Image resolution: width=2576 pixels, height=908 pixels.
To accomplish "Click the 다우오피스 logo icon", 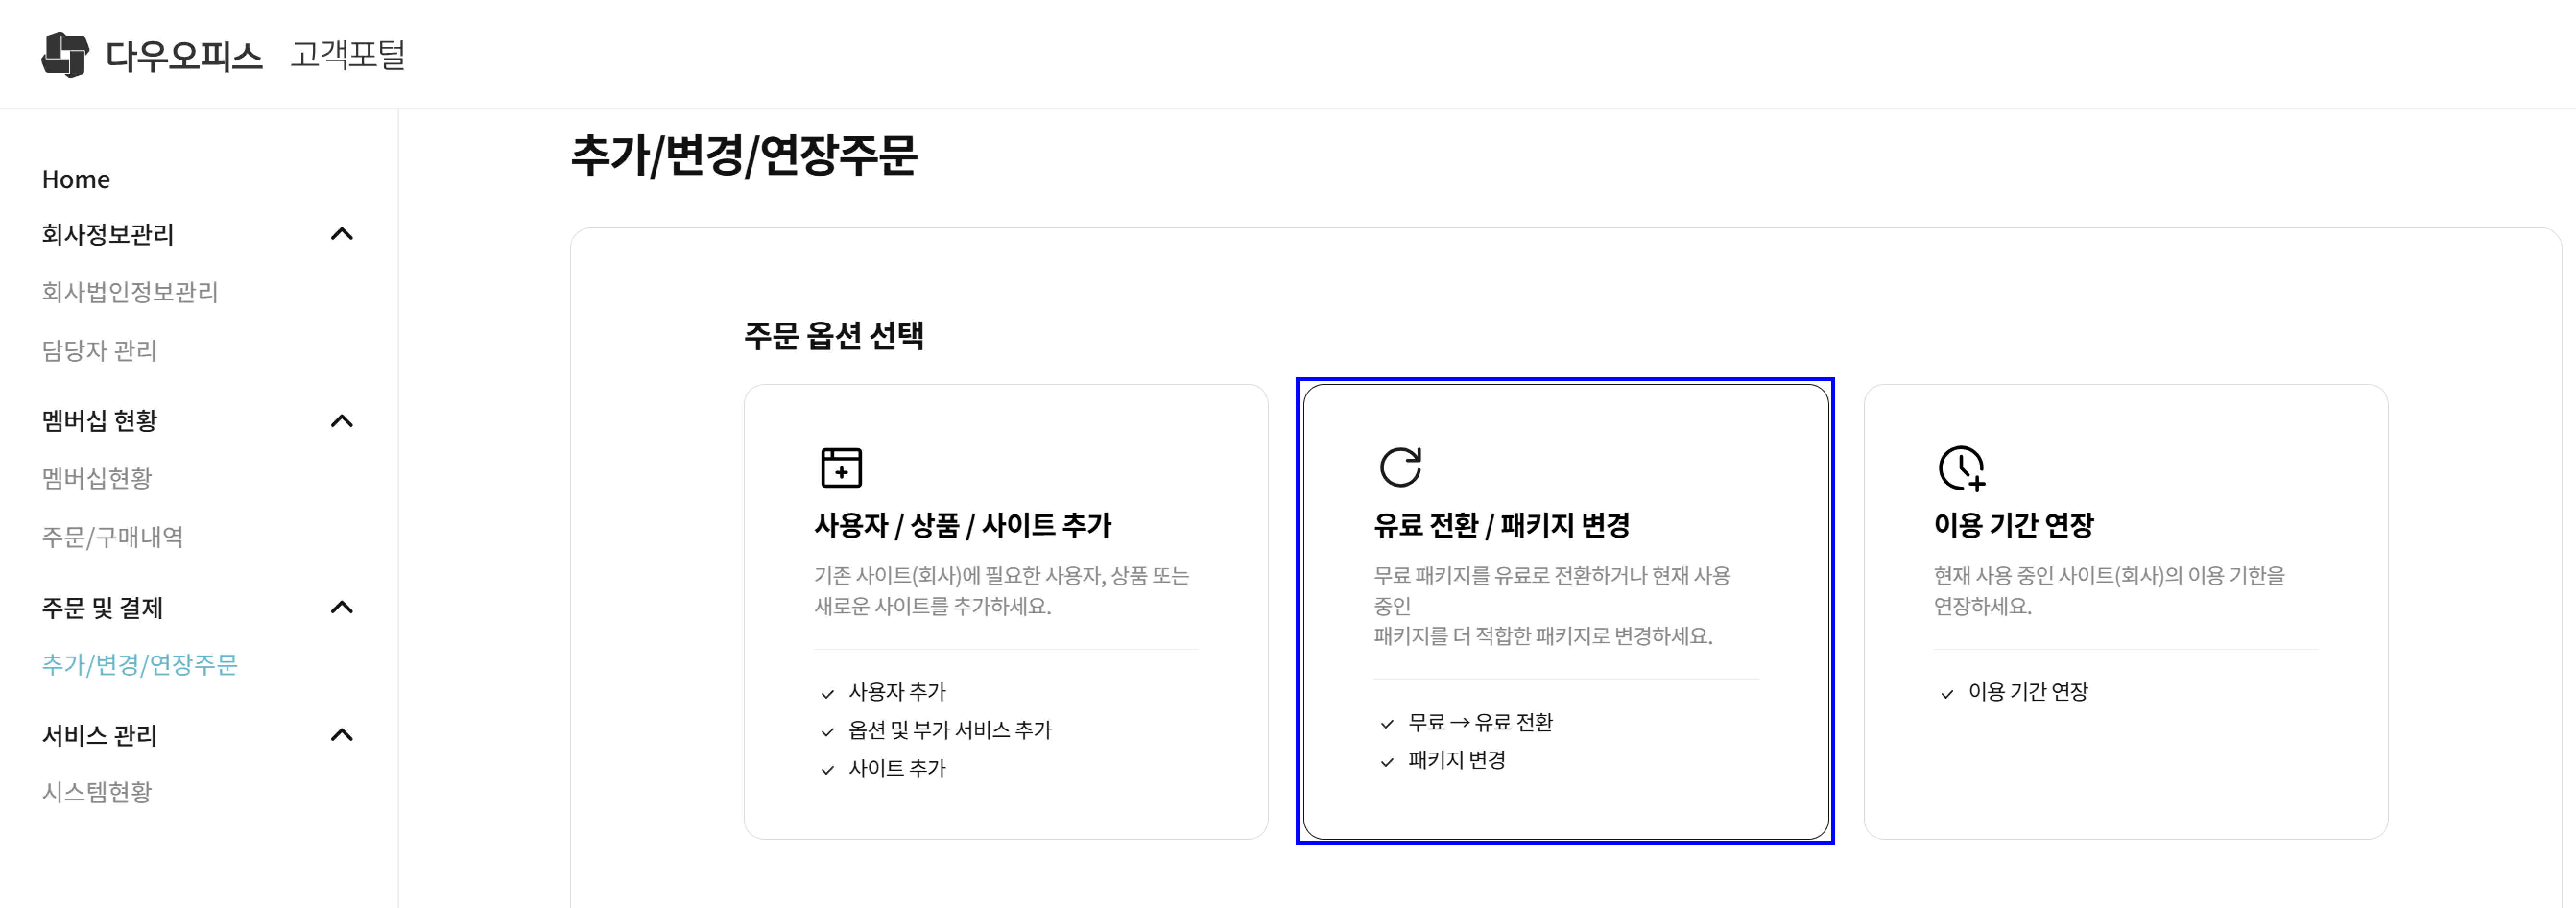I will click(65, 54).
